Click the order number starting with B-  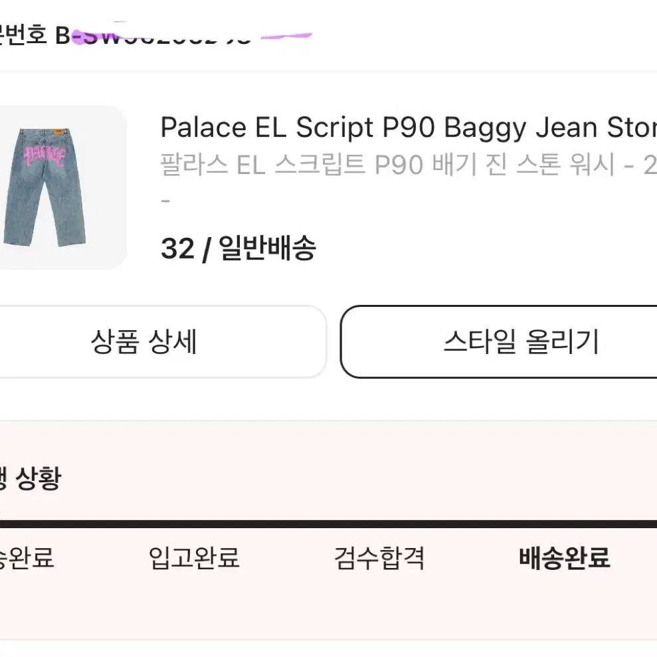click(x=153, y=36)
